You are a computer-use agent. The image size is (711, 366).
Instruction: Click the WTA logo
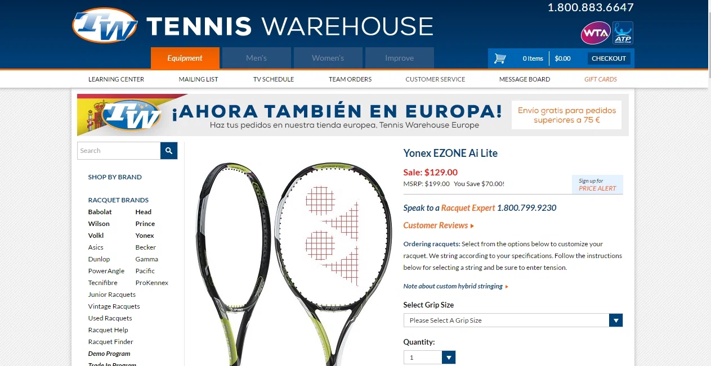(596, 33)
